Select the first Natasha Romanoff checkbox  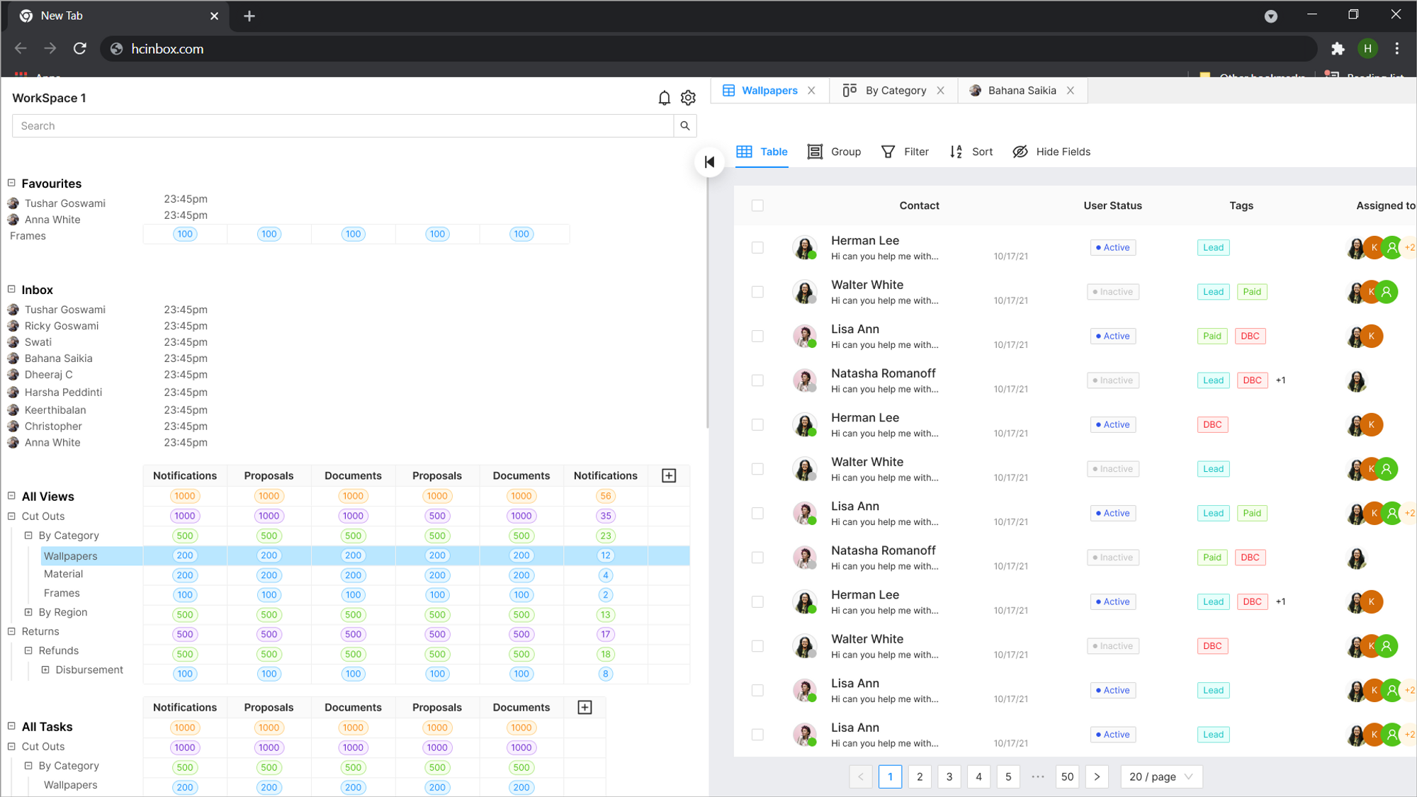[x=757, y=380]
